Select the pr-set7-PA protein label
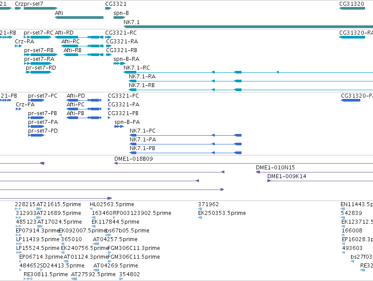The height and width of the screenshot is (281, 373). pyautogui.click(x=43, y=122)
